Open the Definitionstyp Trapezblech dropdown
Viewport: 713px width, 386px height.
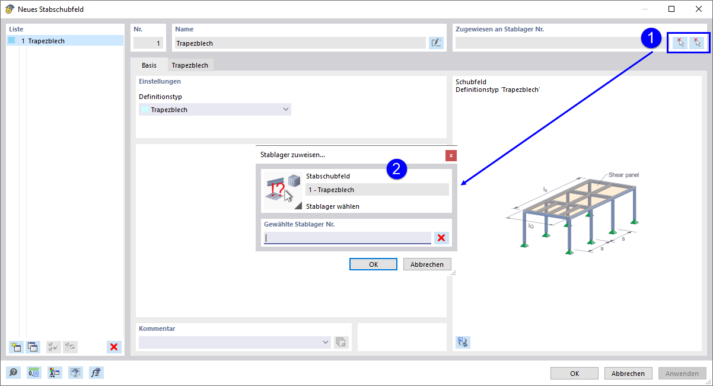tap(215, 110)
